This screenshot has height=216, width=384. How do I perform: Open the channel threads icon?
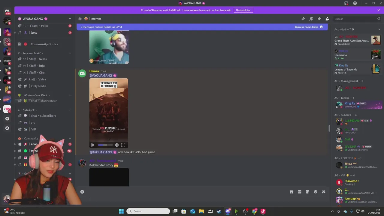303,19
